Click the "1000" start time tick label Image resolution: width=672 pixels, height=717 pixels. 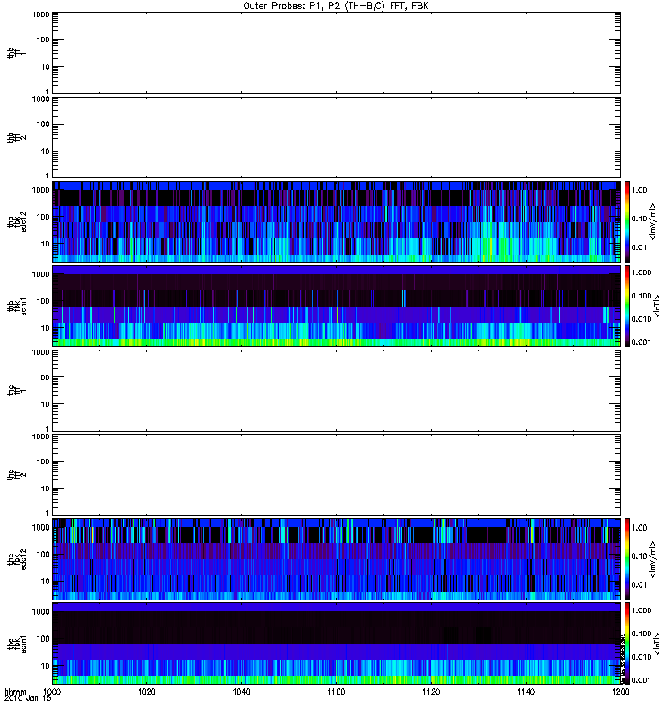click(52, 692)
